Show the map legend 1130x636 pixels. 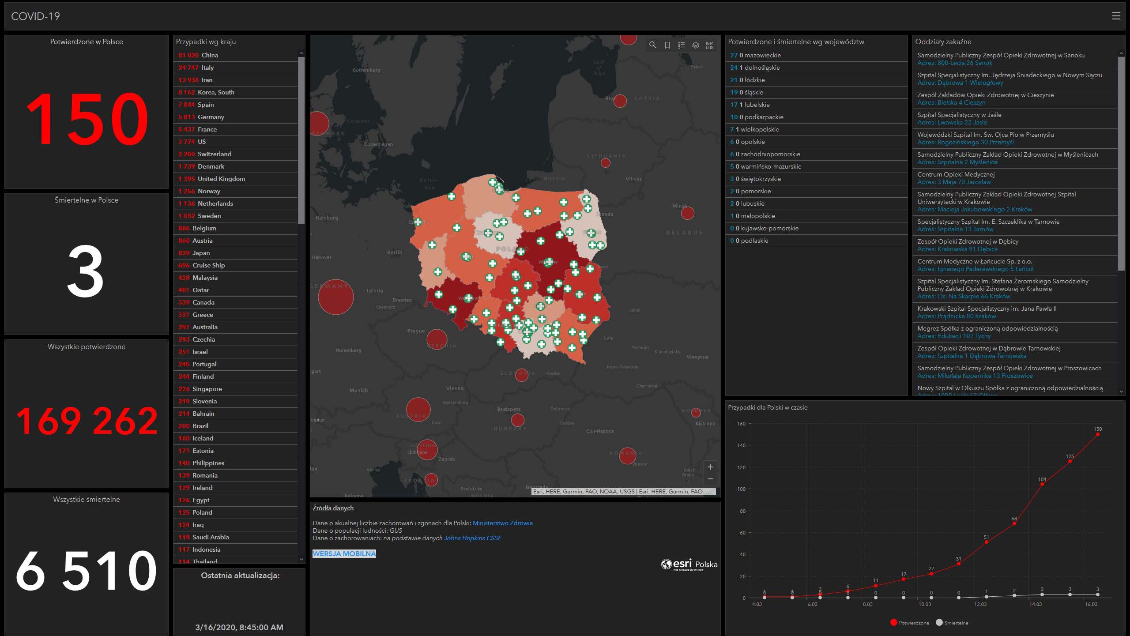(x=682, y=45)
